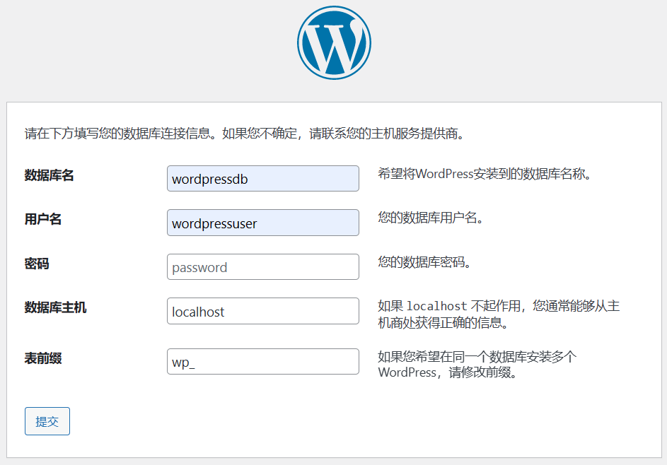Submit the form with the 提交 button
667x465 pixels.
pos(47,421)
